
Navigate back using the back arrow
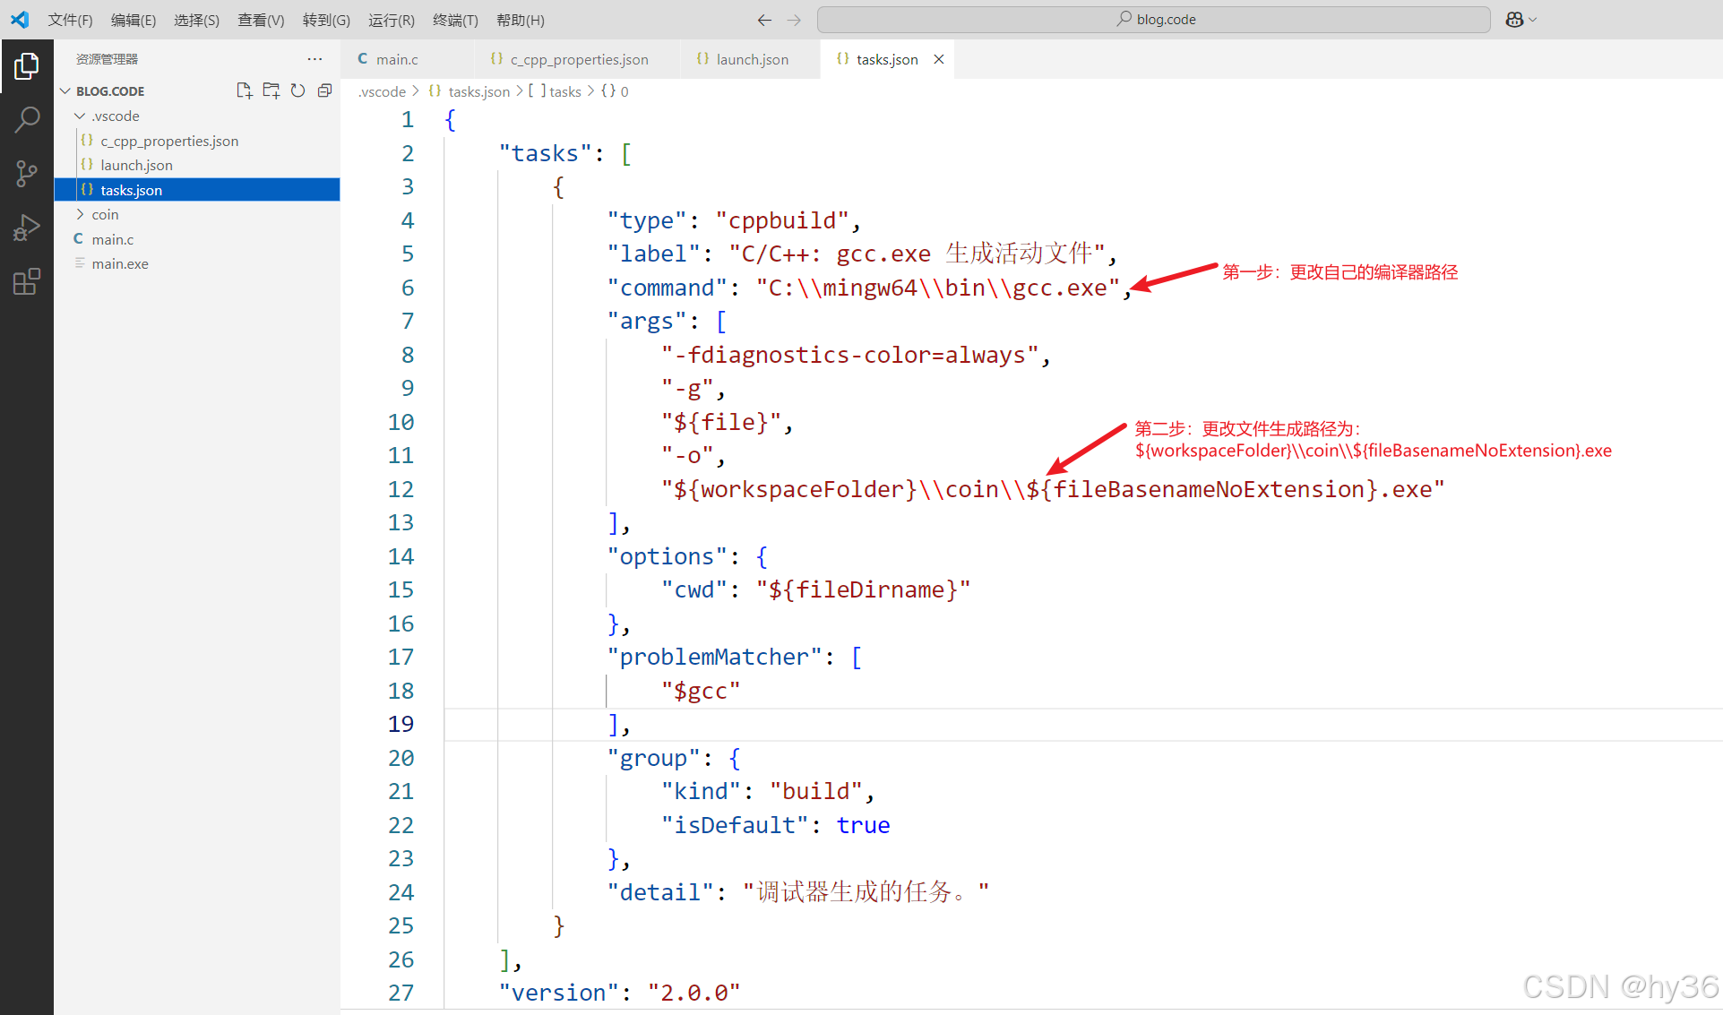(x=763, y=19)
